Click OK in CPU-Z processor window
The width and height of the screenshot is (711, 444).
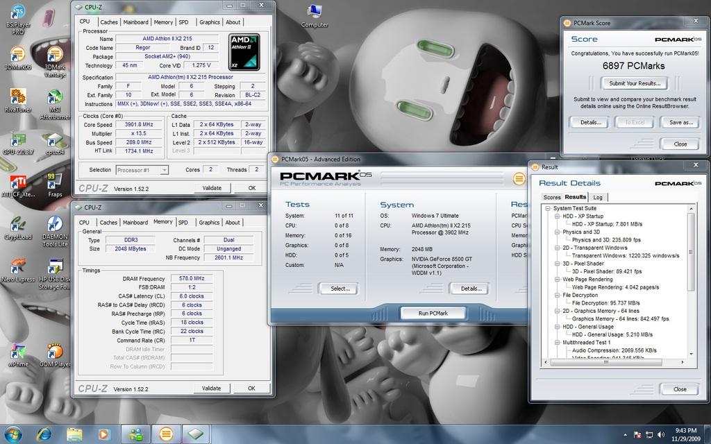pyautogui.click(x=251, y=188)
